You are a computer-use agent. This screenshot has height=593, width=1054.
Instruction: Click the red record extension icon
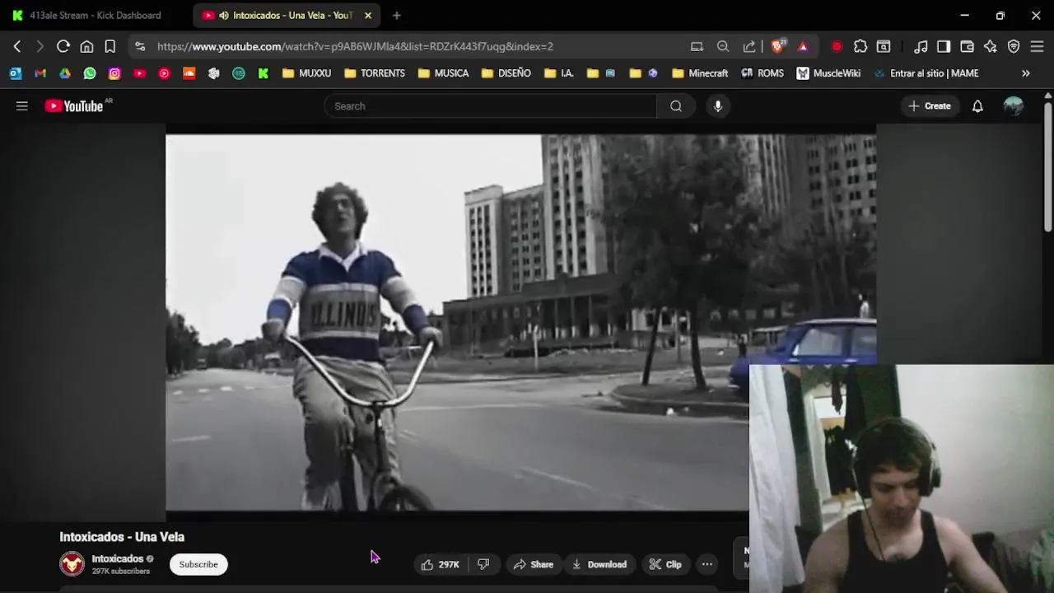coord(837,46)
